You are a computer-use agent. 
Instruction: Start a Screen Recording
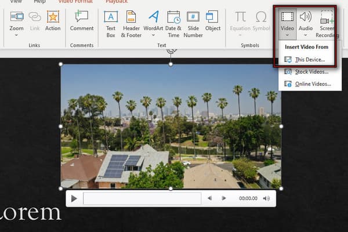tap(327, 24)
